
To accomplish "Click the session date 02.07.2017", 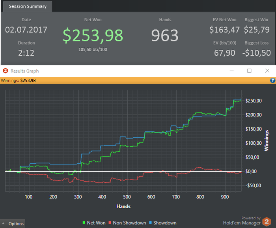I will (x=26, y=30).
